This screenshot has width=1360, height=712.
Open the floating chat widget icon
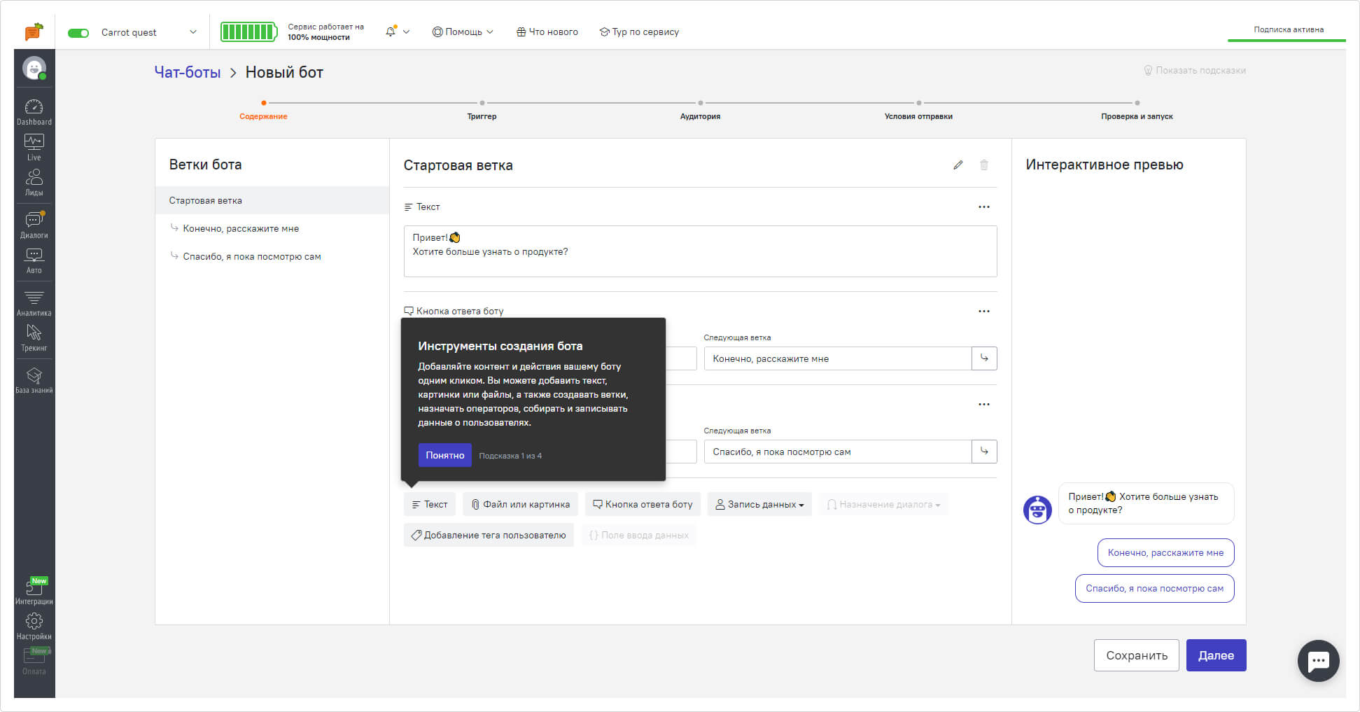pos(1318,660)
